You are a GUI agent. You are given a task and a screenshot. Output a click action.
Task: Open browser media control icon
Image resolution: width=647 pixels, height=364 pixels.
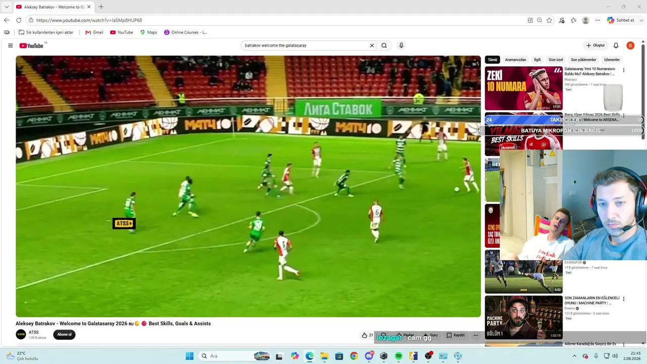pyautogui.click(x=562, y=20)
